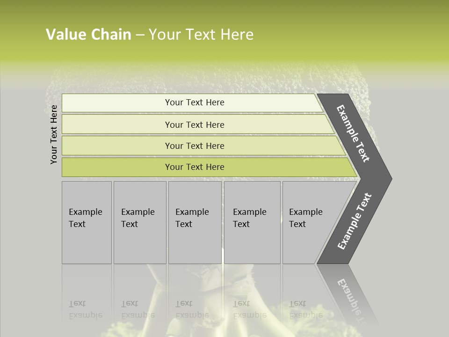The width and height of the screenshot is (449, 337).
Task: Select the topmost lightest "Your Text Here" bar
Action: (x=194, y=103)
